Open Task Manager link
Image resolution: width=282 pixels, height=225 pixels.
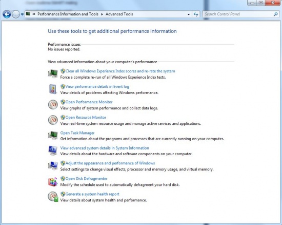[77, 133]
